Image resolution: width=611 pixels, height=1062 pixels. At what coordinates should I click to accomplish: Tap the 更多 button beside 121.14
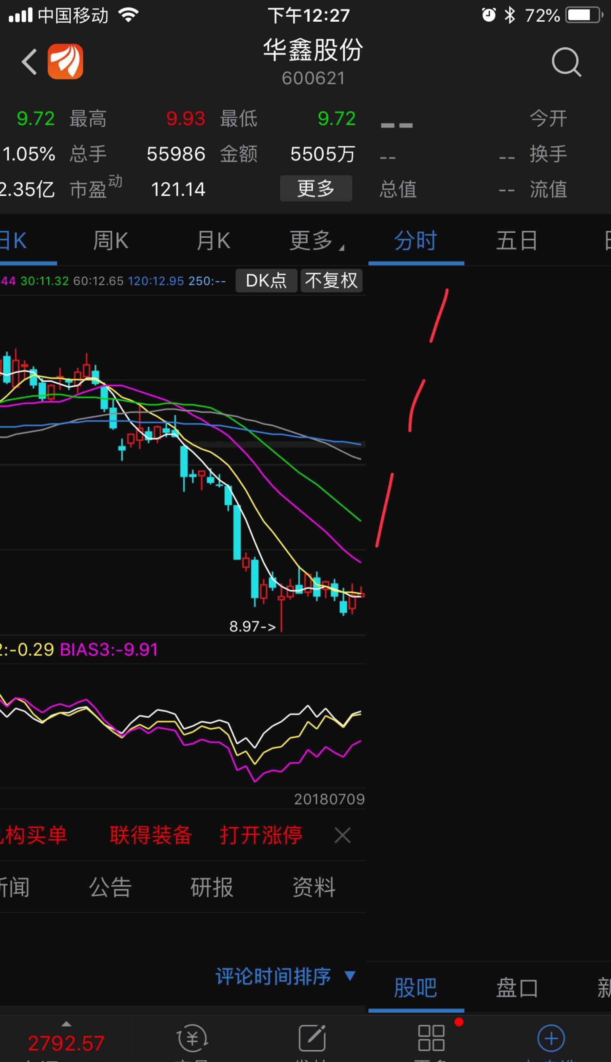point(316,188)
